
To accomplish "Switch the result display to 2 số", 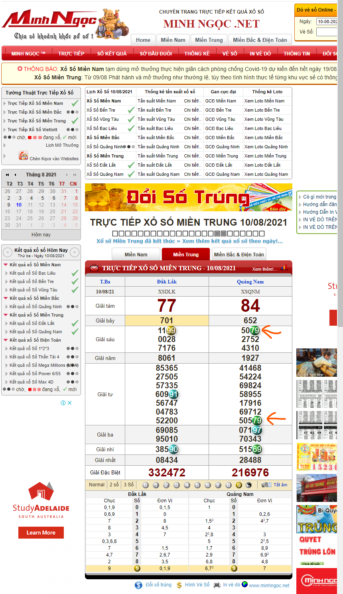I will 114,485.
